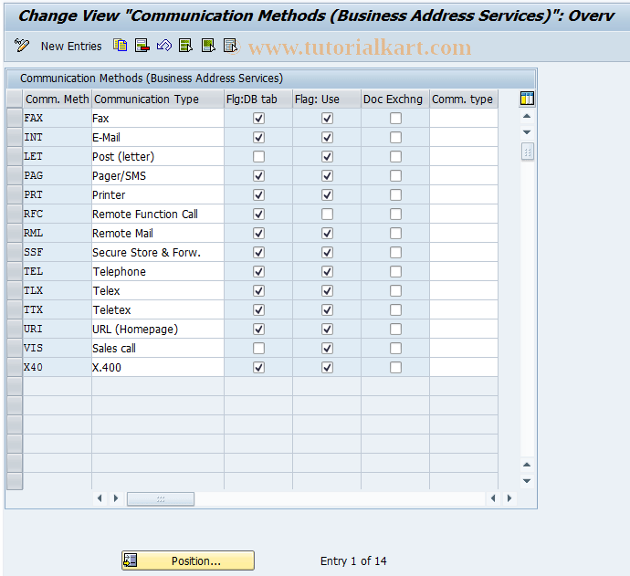Click the Remote Function Call cell
630x576 pixels.
158,215
